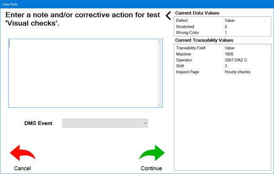The width and height of the screenshot is (274, 174).
Task: Select the Inspect Page traceability row
Action: [x=222, y=72]
